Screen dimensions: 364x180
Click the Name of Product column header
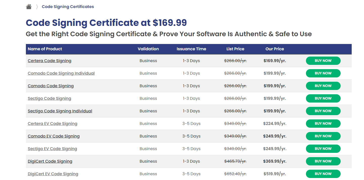pyautogui.click(x=45, y=49)
